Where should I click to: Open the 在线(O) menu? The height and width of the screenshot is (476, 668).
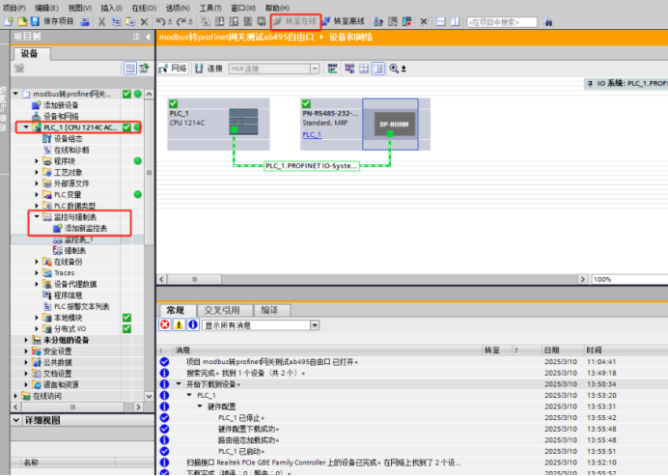point(144,8)
